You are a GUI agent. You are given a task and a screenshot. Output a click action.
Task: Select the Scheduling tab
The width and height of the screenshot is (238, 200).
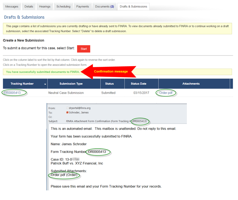63,6
